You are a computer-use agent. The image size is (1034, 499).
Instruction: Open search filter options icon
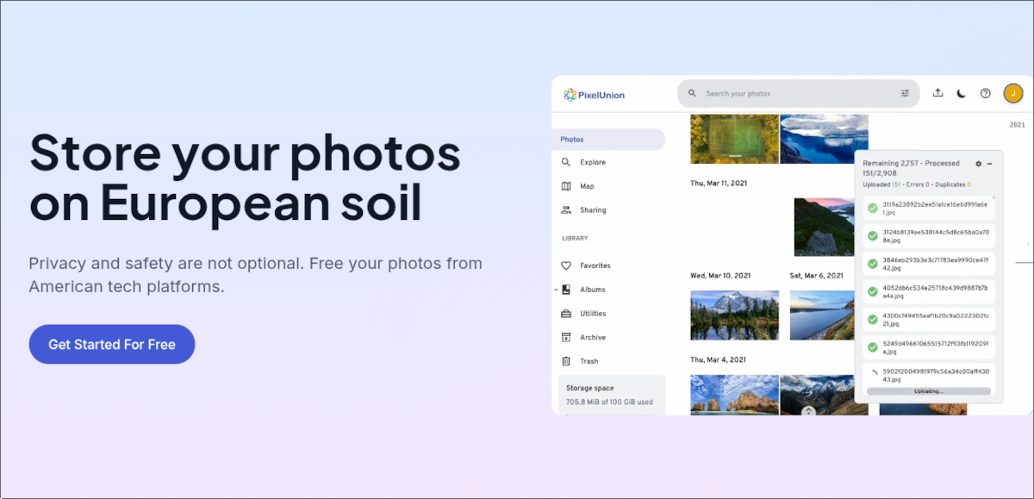[x=905, y=93]
